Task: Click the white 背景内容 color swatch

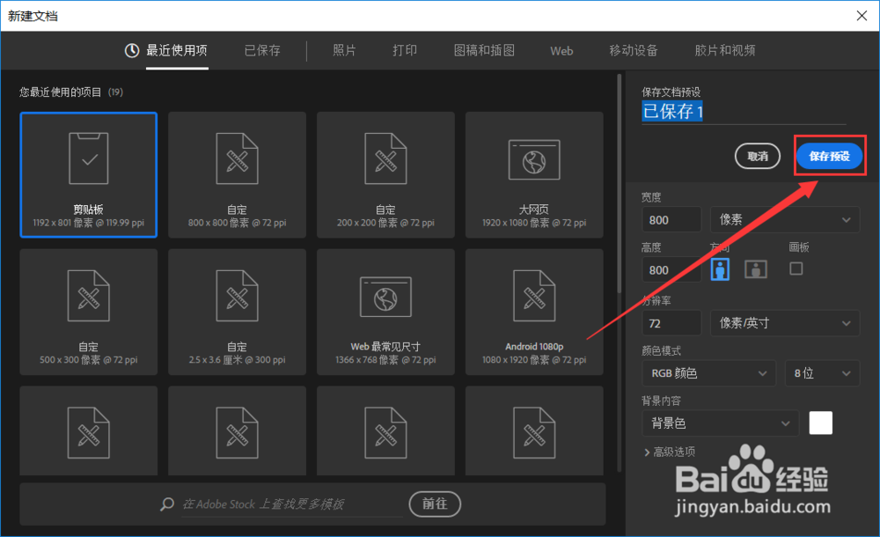Action: point(820,423)
